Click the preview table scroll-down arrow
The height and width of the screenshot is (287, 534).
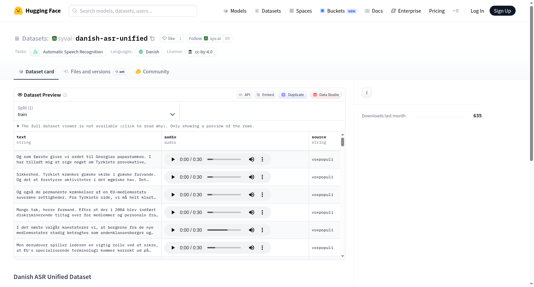click(342, 256)
